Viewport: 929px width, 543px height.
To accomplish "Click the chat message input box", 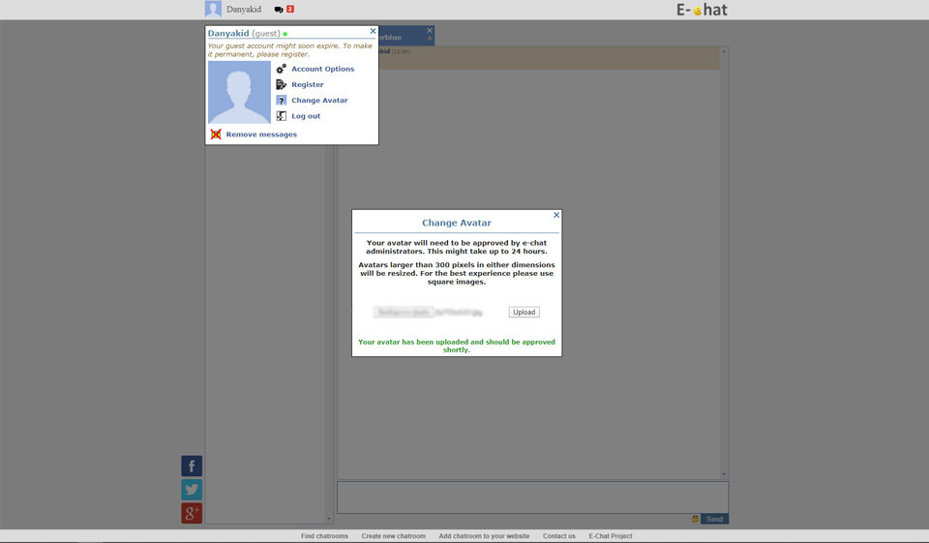I will pyautogui.click(x=532, y=497).
